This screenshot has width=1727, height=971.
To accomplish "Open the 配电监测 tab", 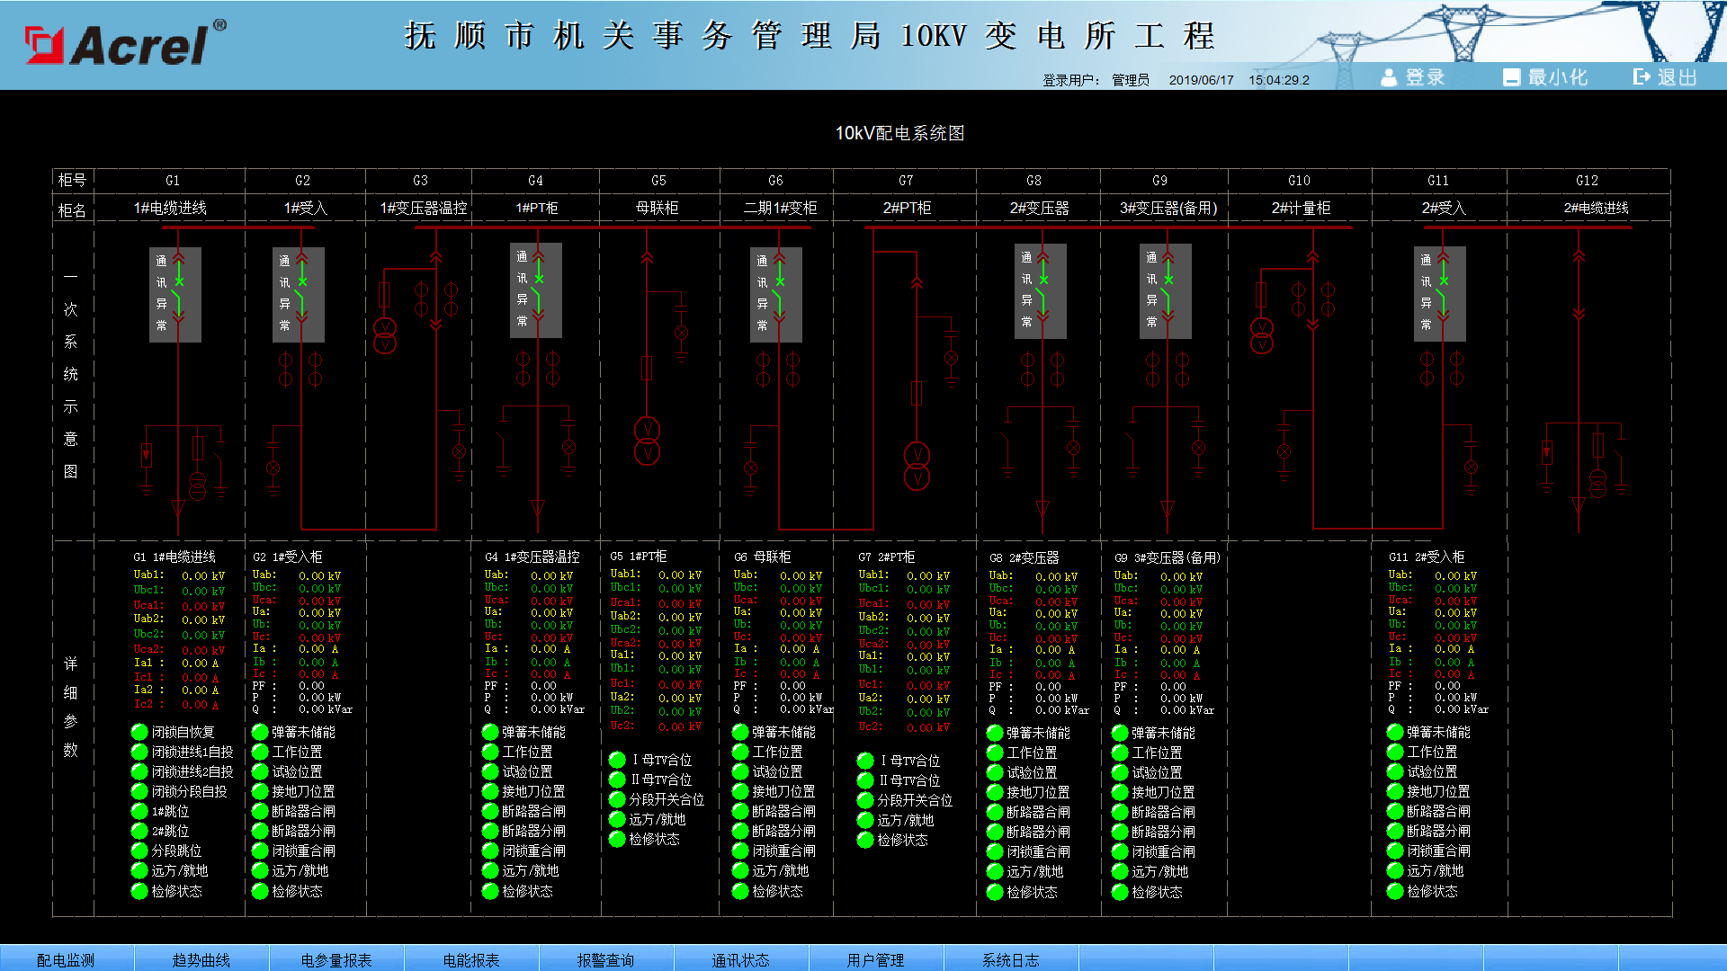I will (66, 959).
